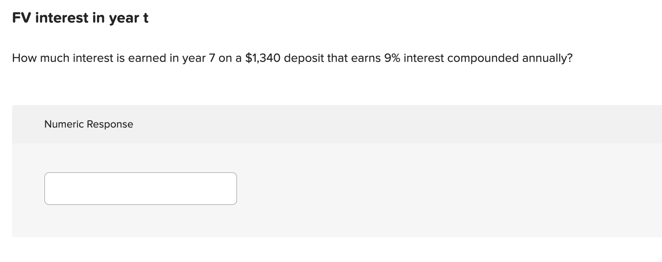Place cursor in the Numeric Response field

coord(140,188)
